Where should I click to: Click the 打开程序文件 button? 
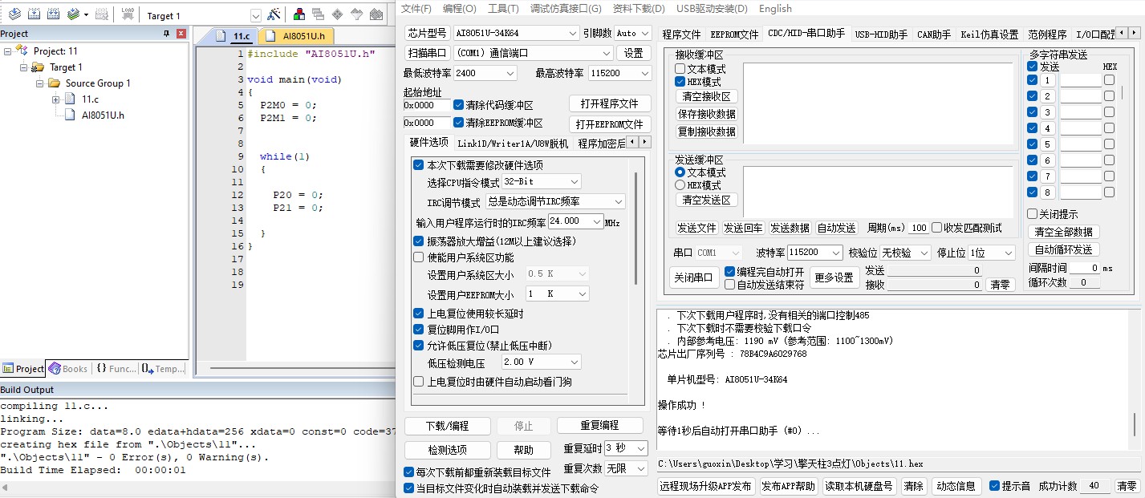(610, 104)
